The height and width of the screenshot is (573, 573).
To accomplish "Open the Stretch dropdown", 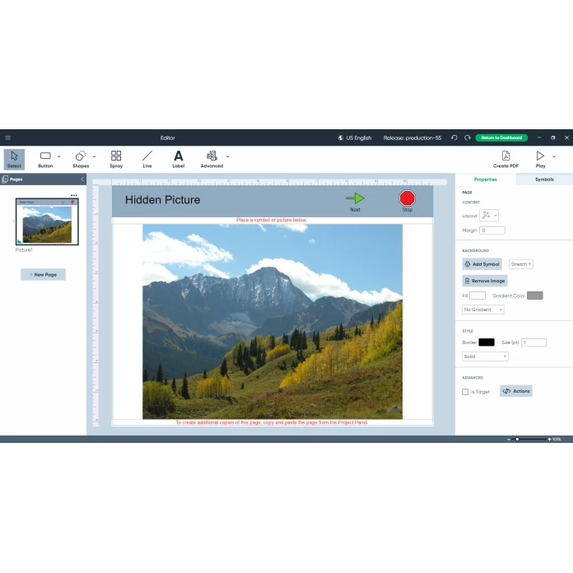I will (521, 264).
